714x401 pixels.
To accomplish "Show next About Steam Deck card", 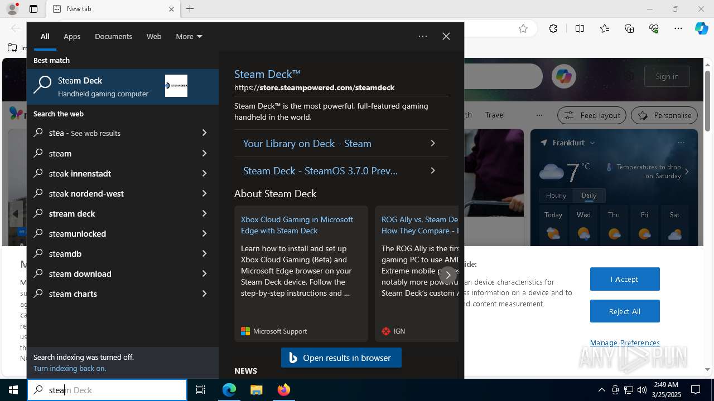I will click(447, 275).
